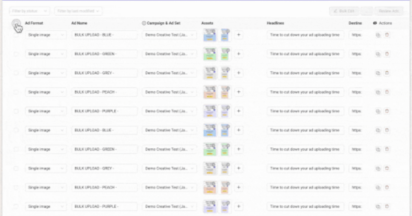The width and height of the screenshot is (412, 216).
Task: Tick the select-all checkbox in the header
Action: (16, 23)
